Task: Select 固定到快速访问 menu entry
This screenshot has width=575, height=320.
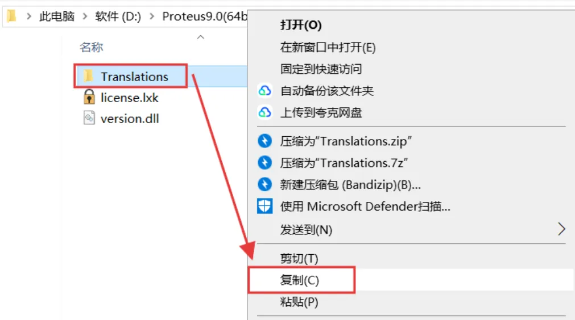Action: [321, 69]
